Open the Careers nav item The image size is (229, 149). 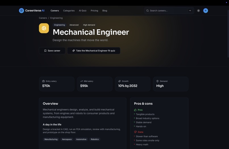[55, 11]
